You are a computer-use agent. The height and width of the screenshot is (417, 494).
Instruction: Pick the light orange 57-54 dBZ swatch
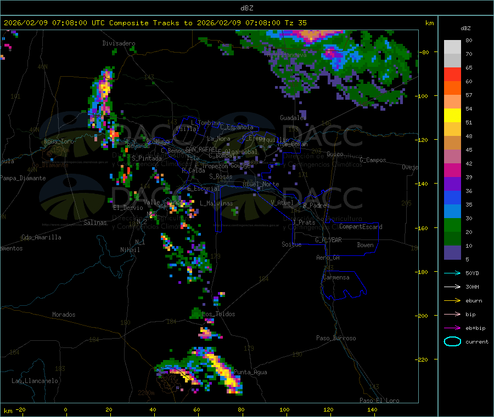[x=452, y=101]
